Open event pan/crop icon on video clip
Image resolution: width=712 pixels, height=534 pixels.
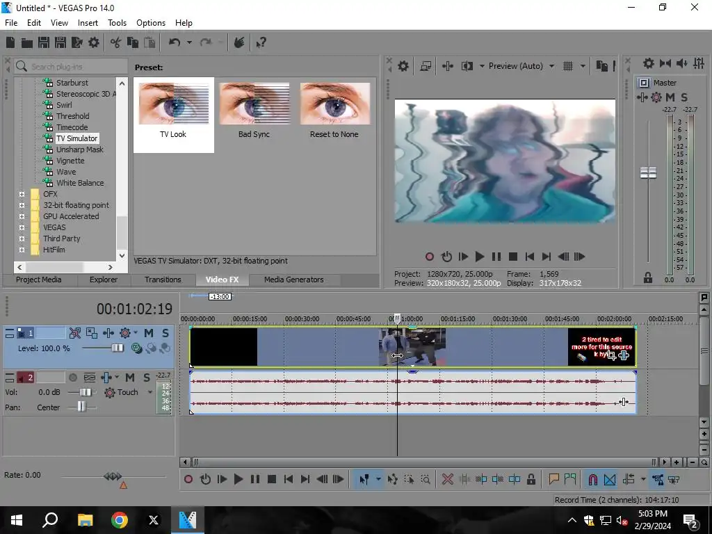[612, 355]
